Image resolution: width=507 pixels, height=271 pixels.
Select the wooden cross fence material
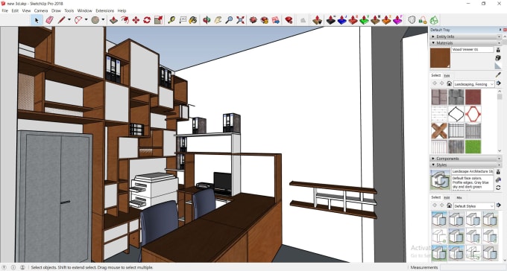439,130
